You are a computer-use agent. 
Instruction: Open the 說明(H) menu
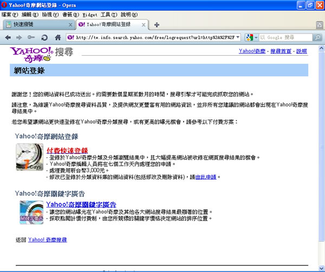[x=129, y=15]
